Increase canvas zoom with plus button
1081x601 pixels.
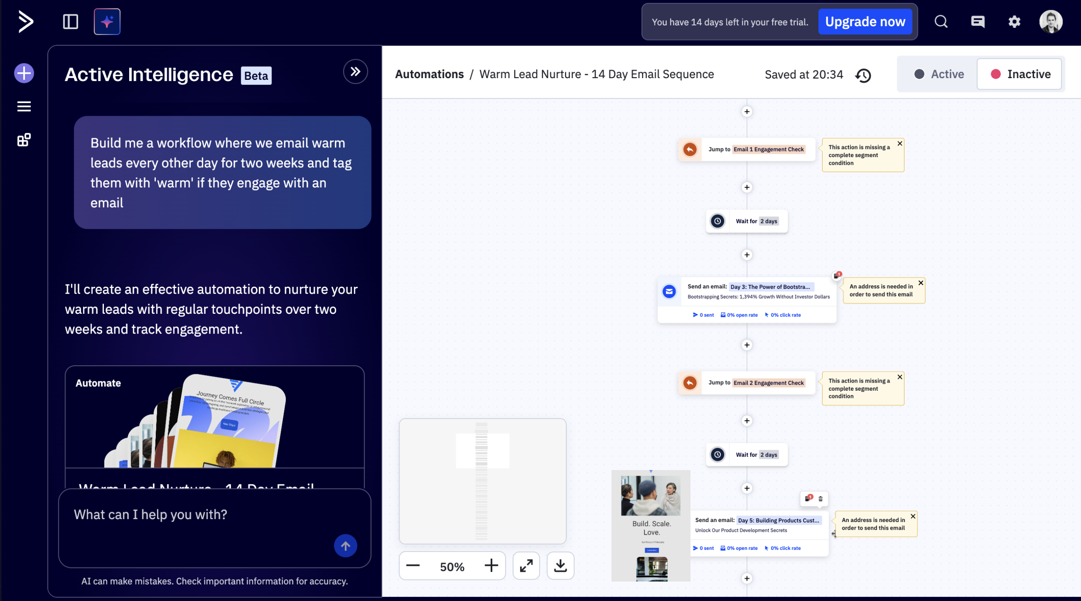point(491,566)
